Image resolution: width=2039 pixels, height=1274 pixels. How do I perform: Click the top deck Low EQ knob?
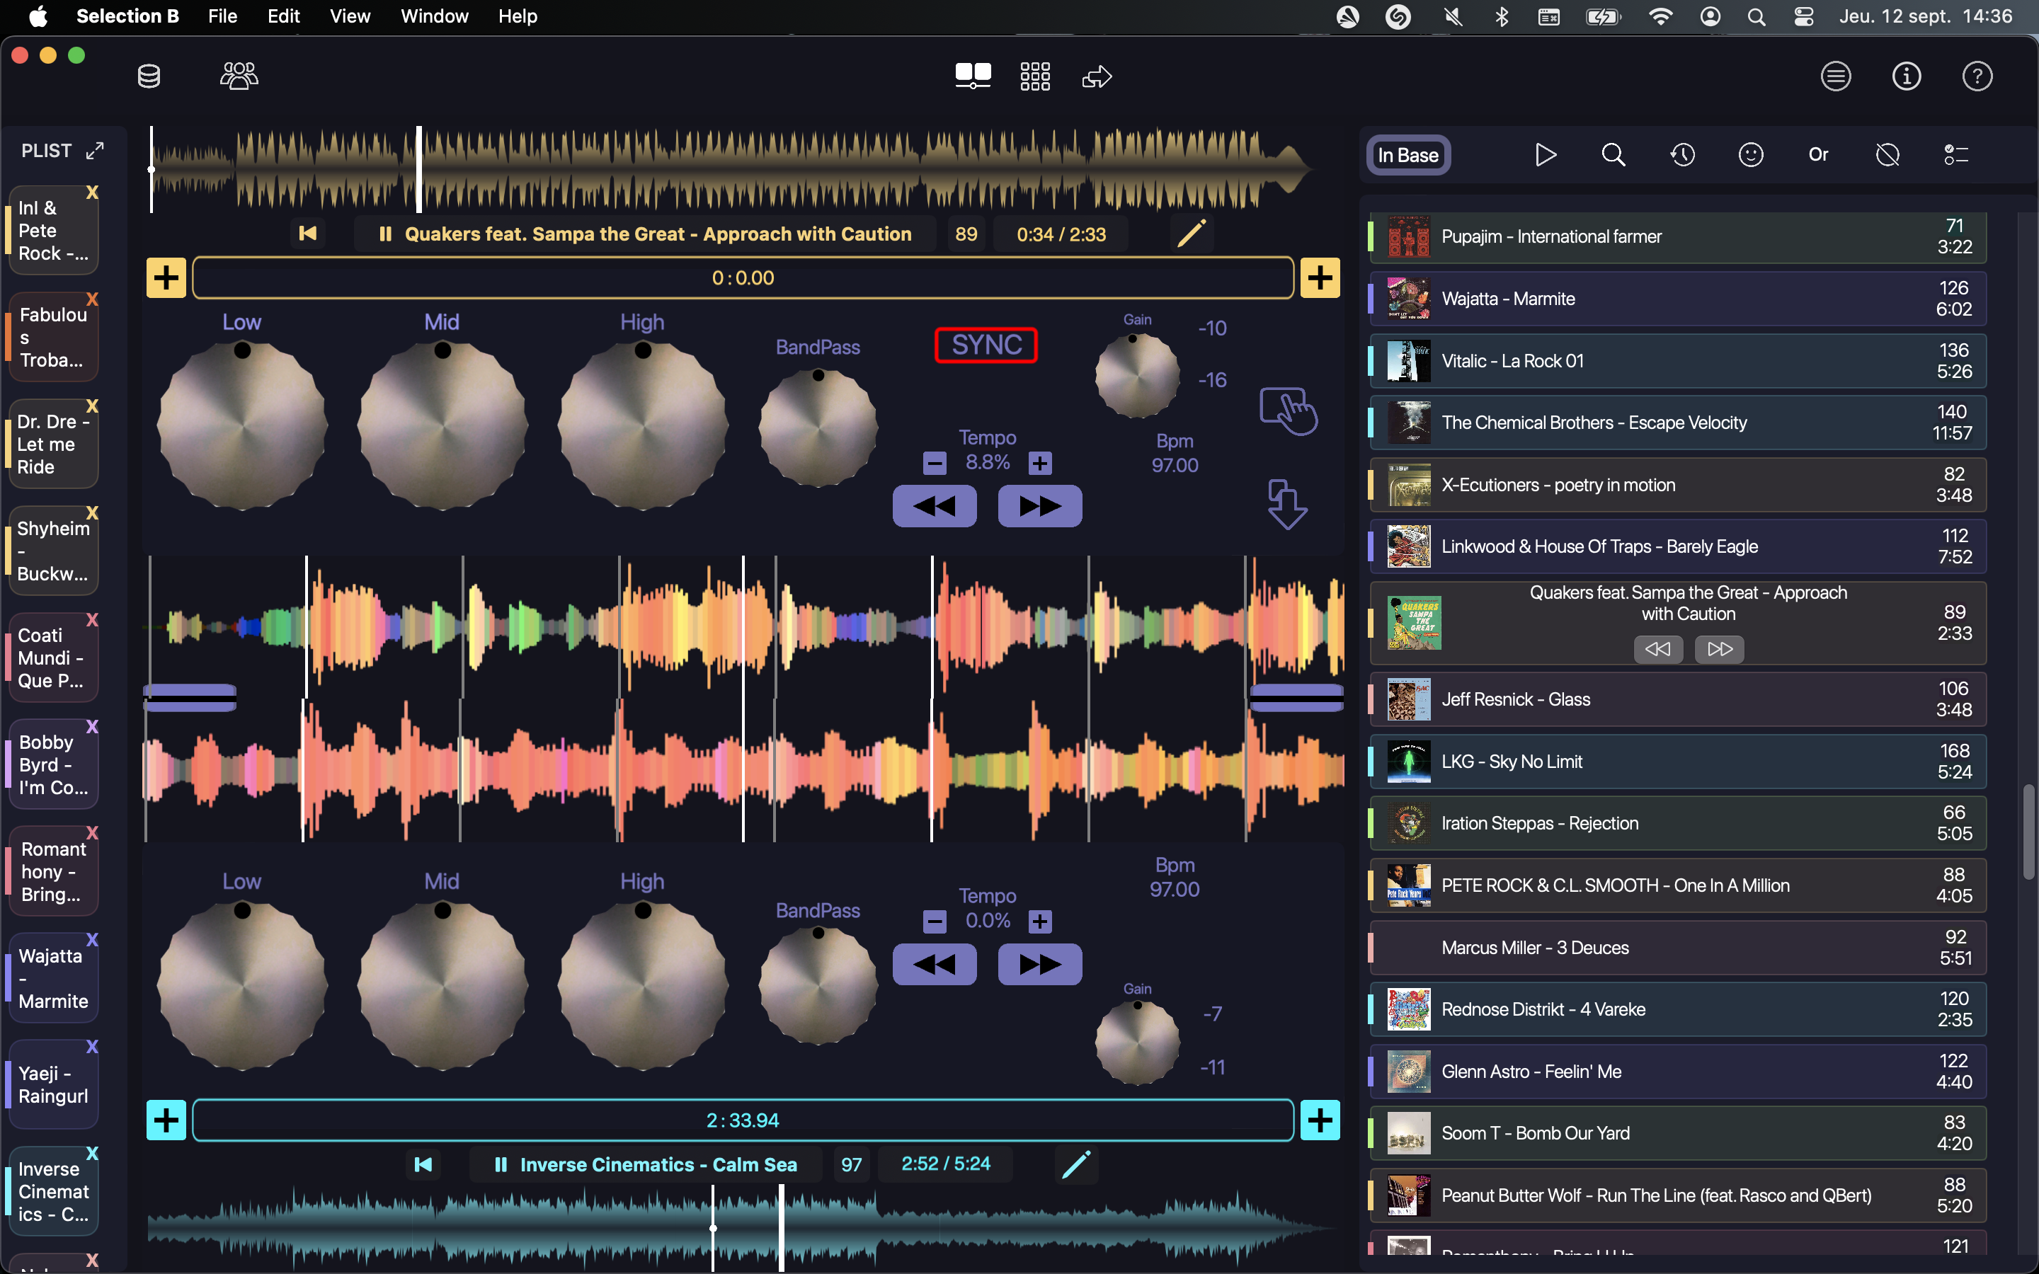243,424
